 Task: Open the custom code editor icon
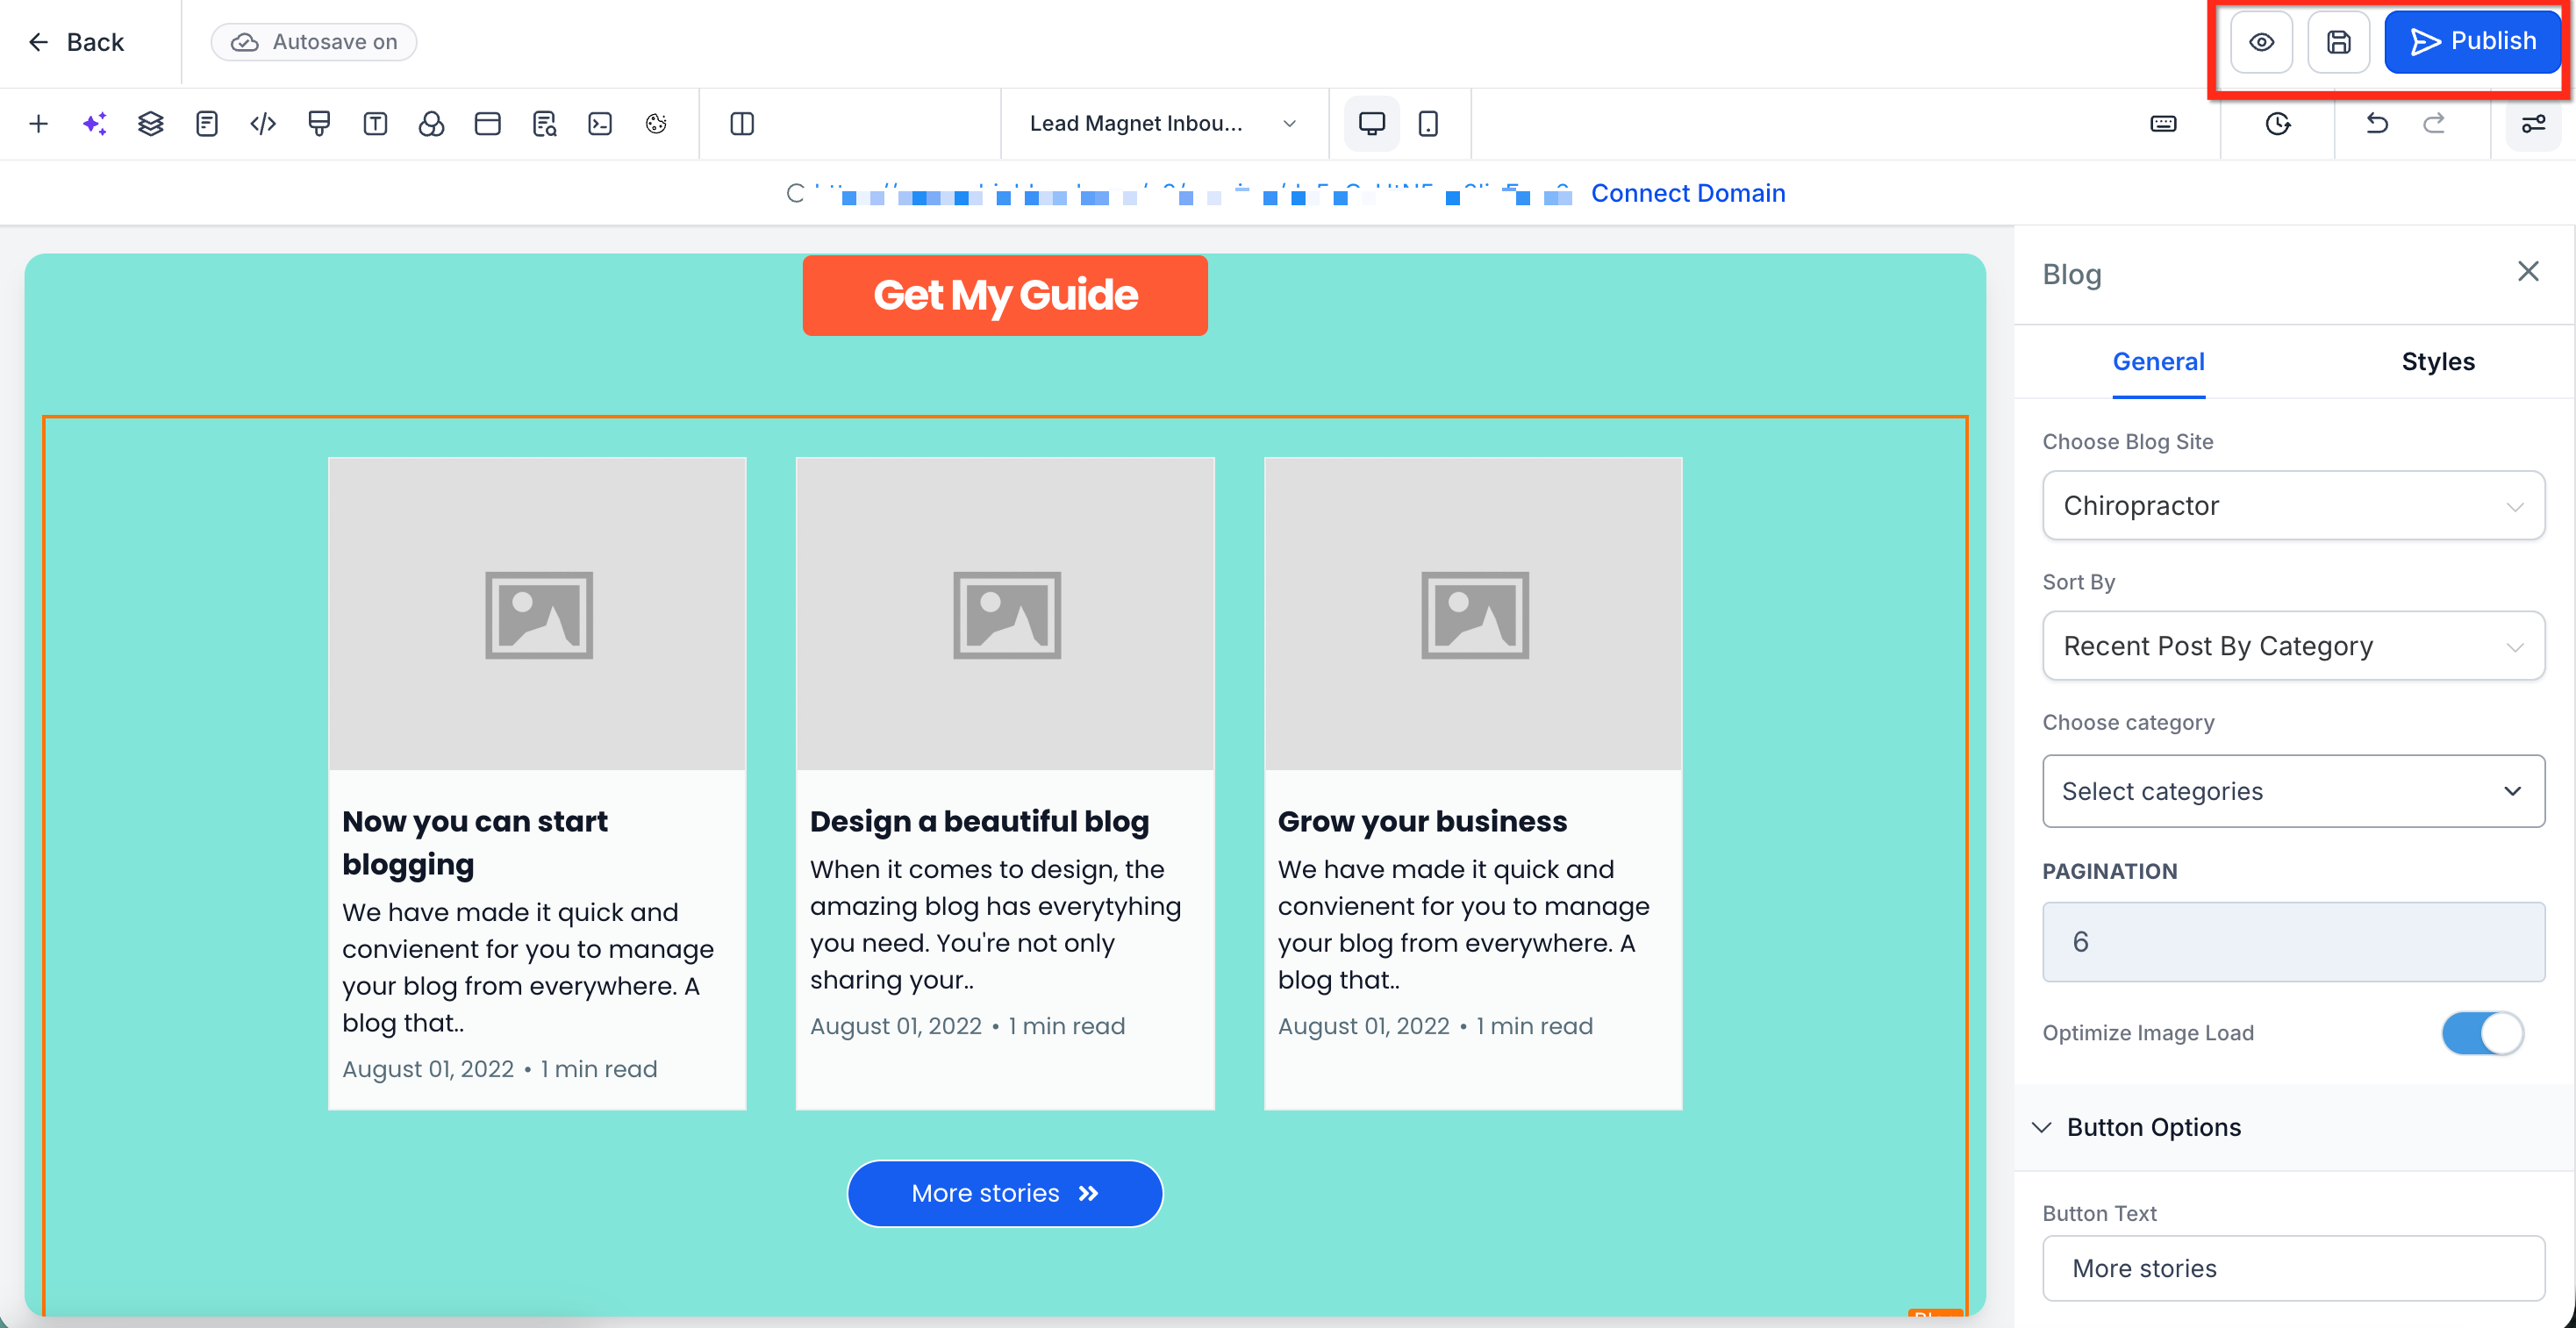coord(263,124)
